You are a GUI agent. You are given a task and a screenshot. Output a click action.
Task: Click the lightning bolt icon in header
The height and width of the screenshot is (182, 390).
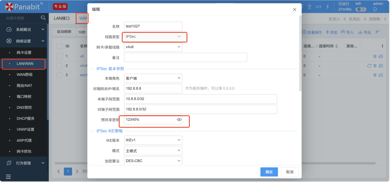(327, 6)
